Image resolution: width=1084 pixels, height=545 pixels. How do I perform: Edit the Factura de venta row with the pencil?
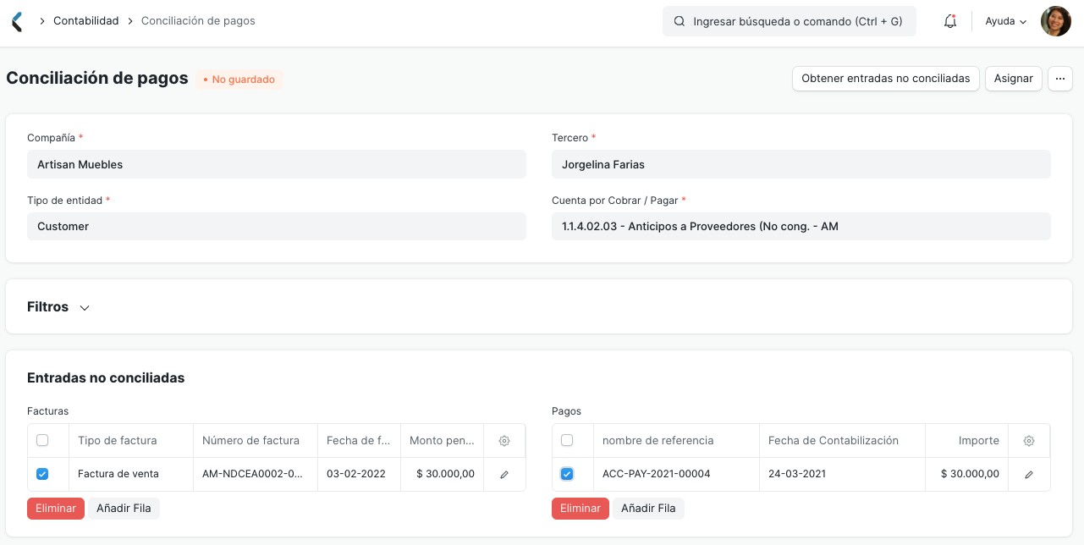click(x=504, y=475)
